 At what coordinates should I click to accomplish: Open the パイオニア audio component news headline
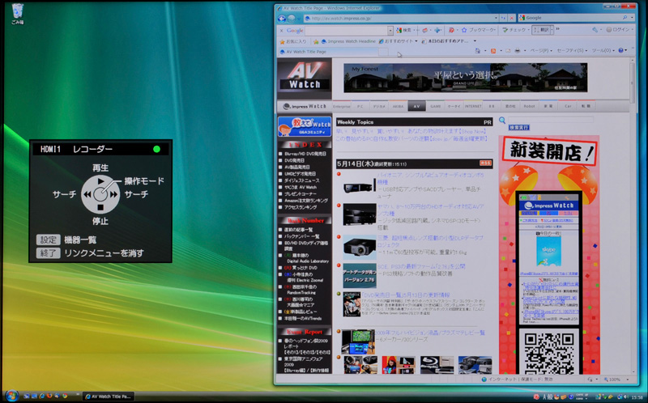coord(430,178)
